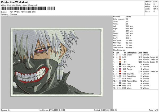Click the Stops value 15

point(127,21)
